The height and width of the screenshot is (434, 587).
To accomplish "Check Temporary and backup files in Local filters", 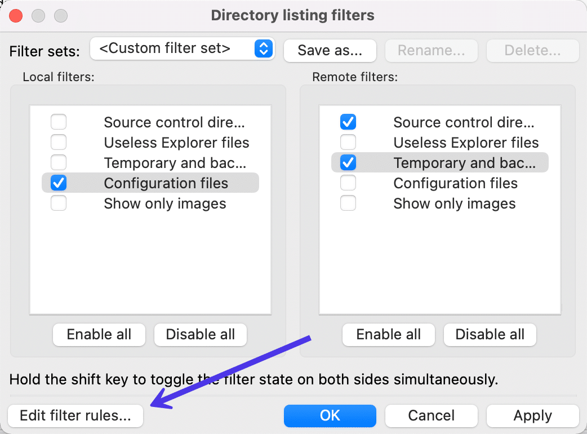I will [59, 162].
